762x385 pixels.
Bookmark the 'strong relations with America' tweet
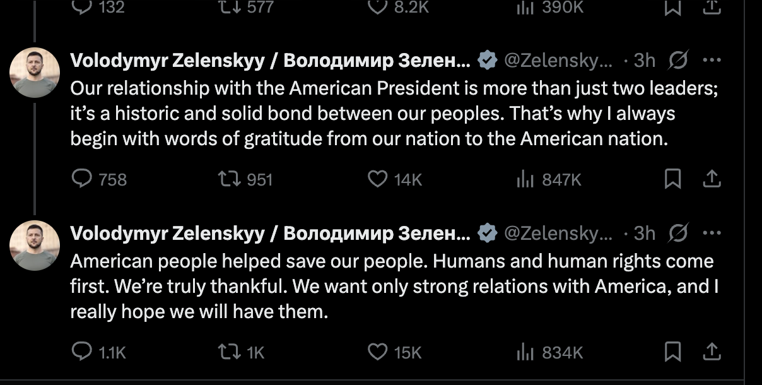673,352
